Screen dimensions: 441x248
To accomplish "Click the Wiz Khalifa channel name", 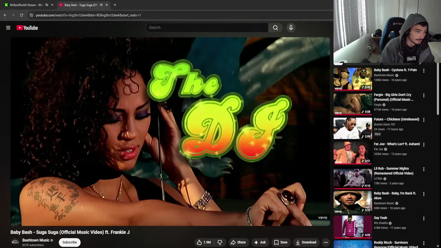I will (381, 223).
